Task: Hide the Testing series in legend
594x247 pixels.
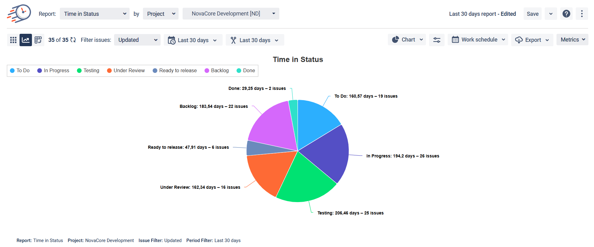Action: pyautogui.click(x=88, y=71)
